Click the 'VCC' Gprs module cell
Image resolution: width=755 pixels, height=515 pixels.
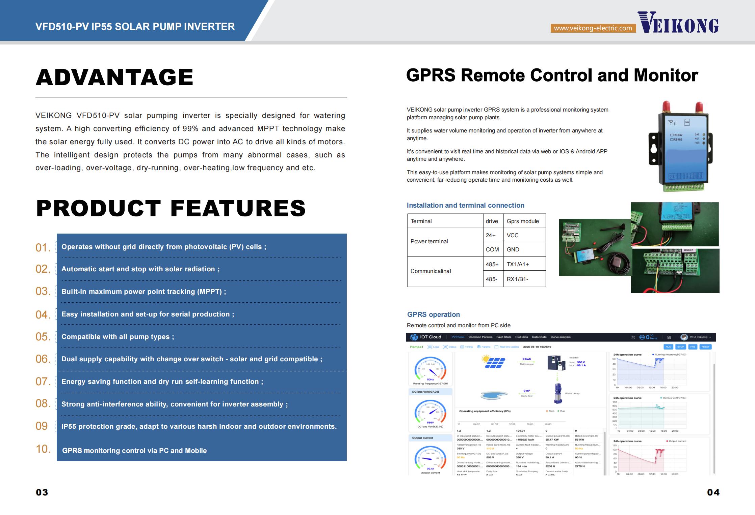pos(524,235)
